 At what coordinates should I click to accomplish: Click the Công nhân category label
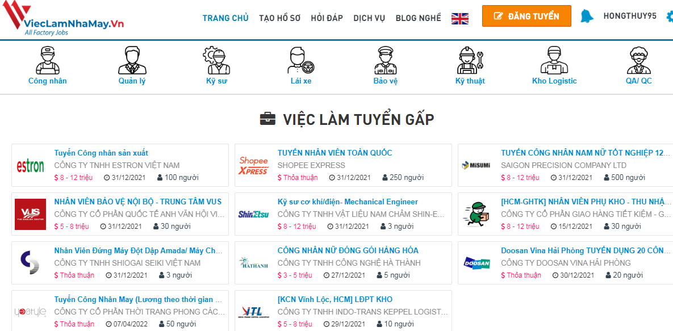click(x=48, y=81)
